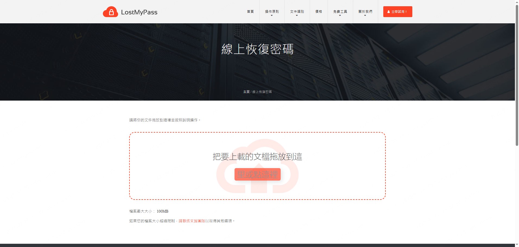Open the 價格 menu item

click(x=319, y=12)
